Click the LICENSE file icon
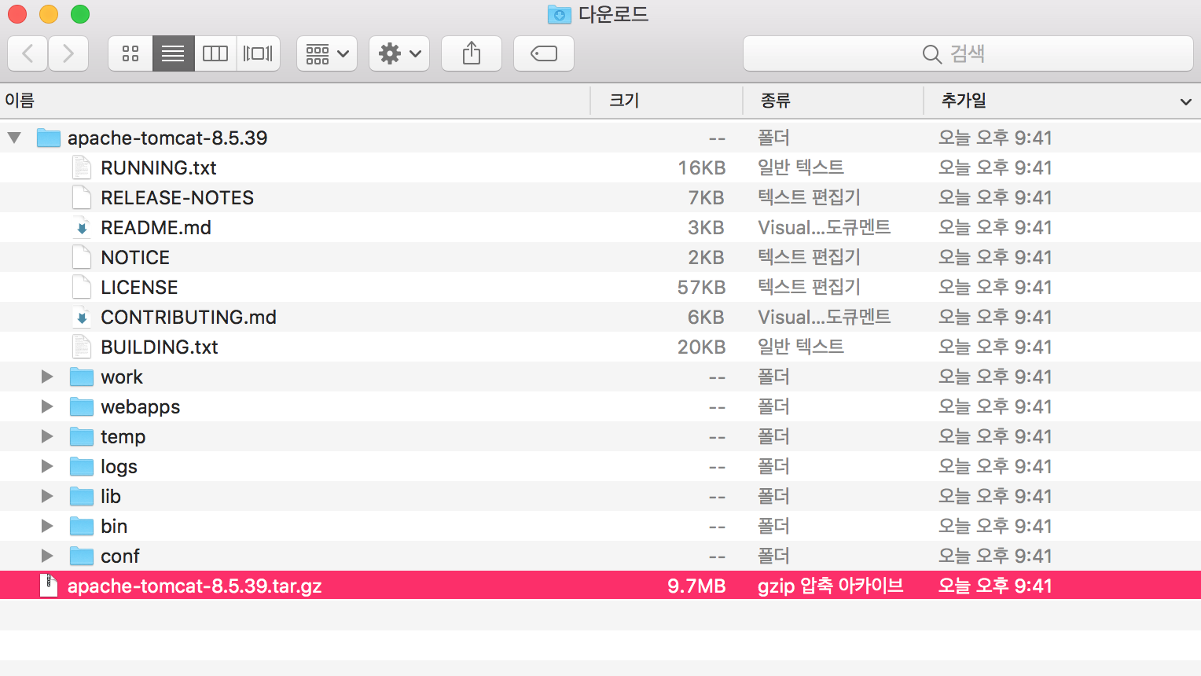 (x=82, y=287)
